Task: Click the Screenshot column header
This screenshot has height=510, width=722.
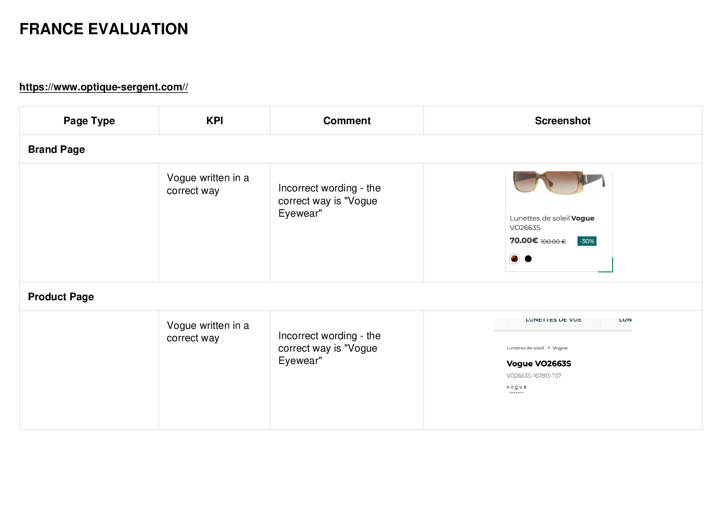Action: click(x=563, y=121)
